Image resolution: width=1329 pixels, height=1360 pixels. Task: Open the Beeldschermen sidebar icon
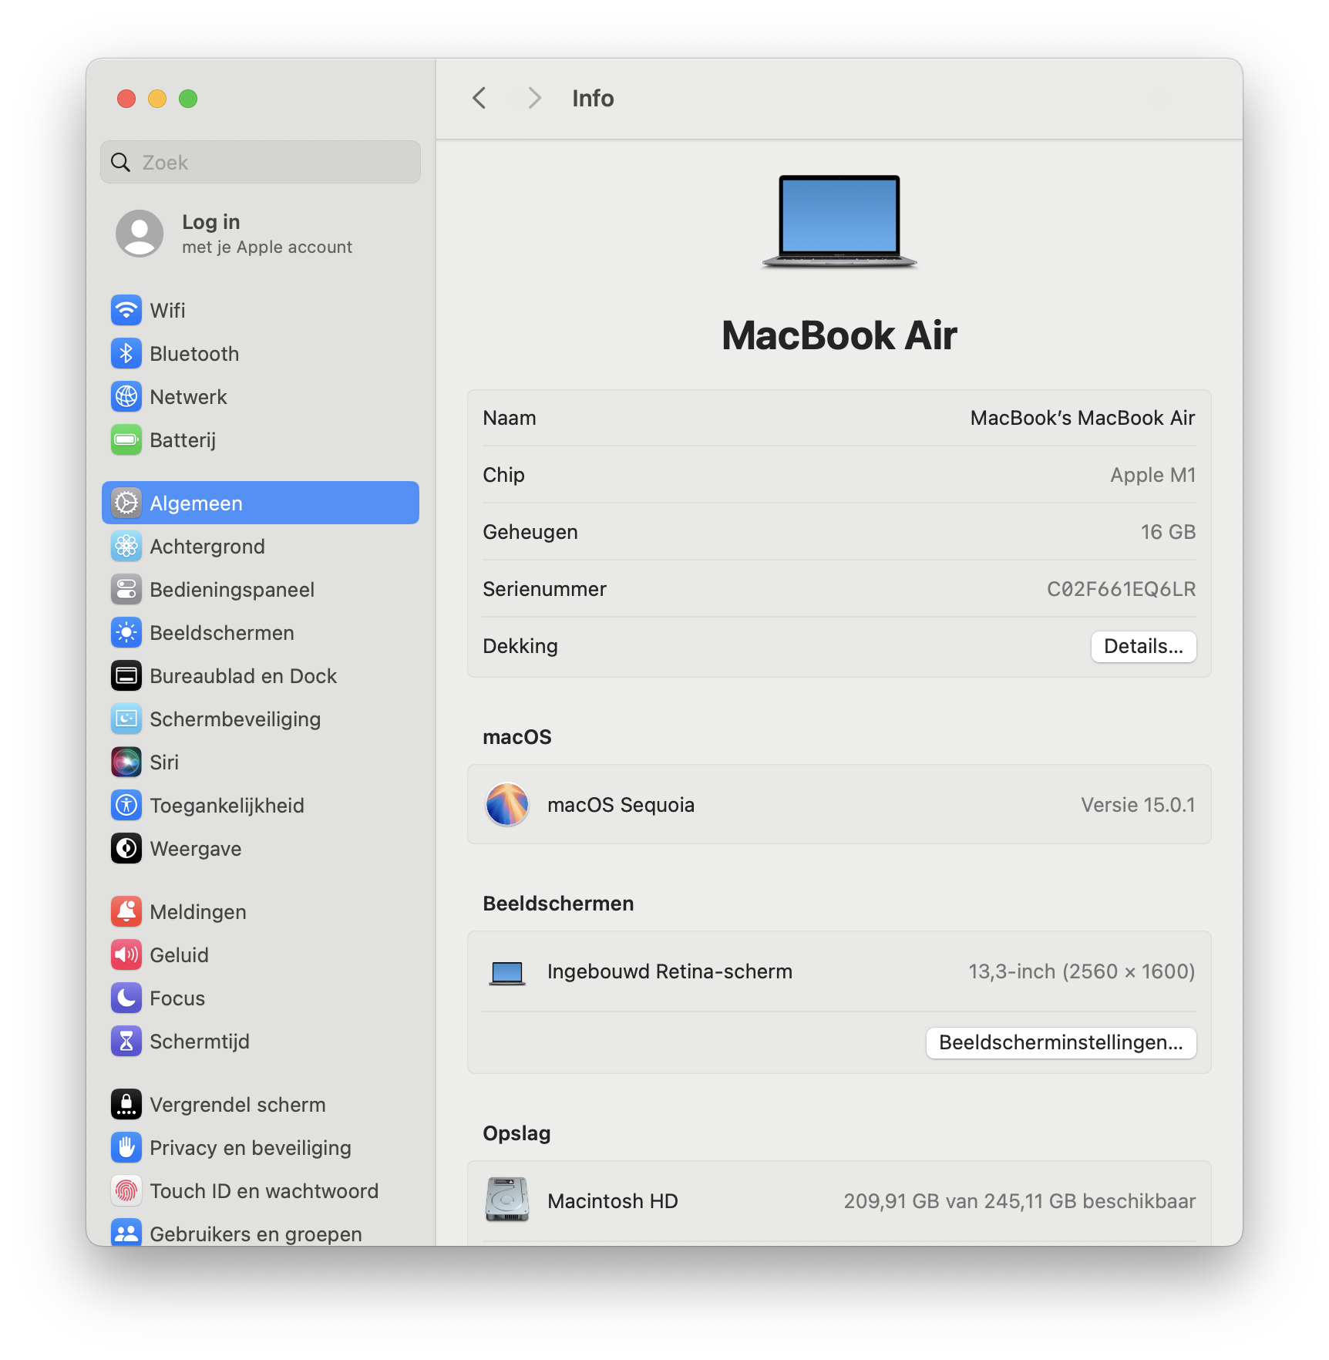(126, 633)
